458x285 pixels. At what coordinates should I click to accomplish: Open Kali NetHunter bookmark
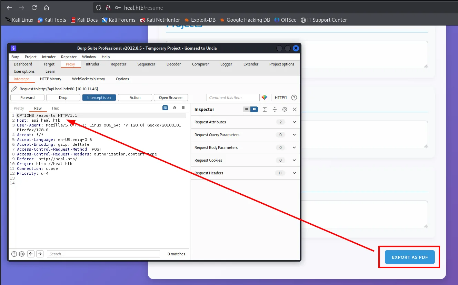tap(160, 20)
